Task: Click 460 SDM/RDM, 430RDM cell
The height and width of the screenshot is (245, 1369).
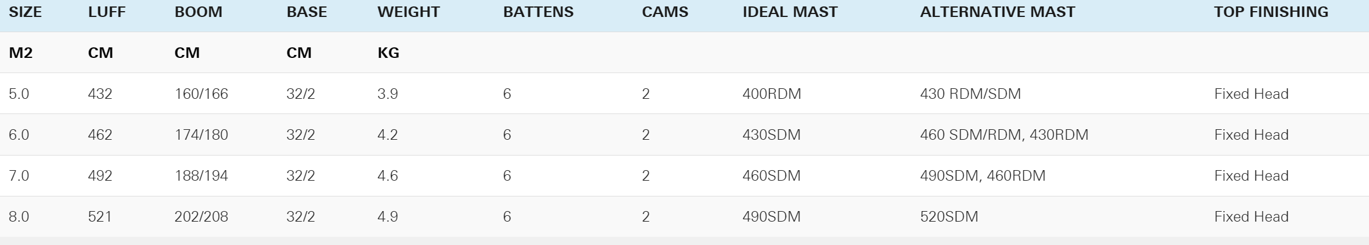Action: pyautogui.click(x=1004, y=134)
